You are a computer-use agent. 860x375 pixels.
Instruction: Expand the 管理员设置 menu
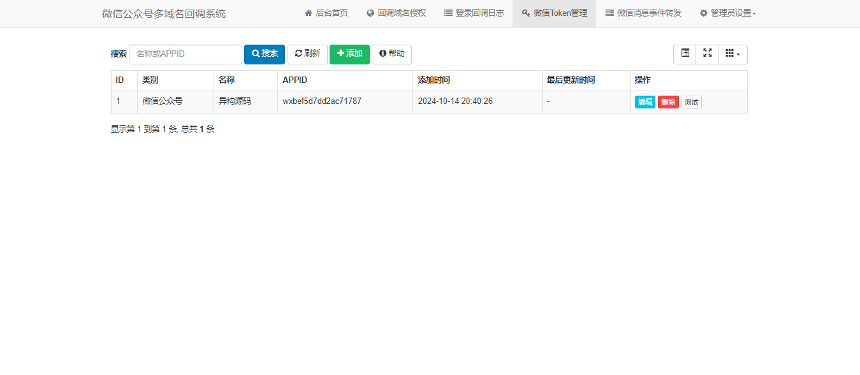[728, 13]
